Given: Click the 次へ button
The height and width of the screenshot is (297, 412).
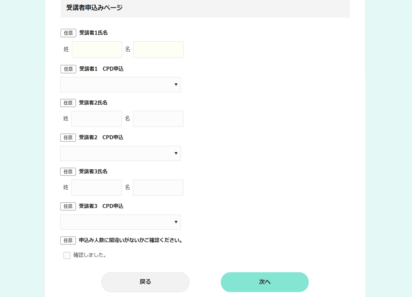Looking at the screenshot, I should 264,282.
